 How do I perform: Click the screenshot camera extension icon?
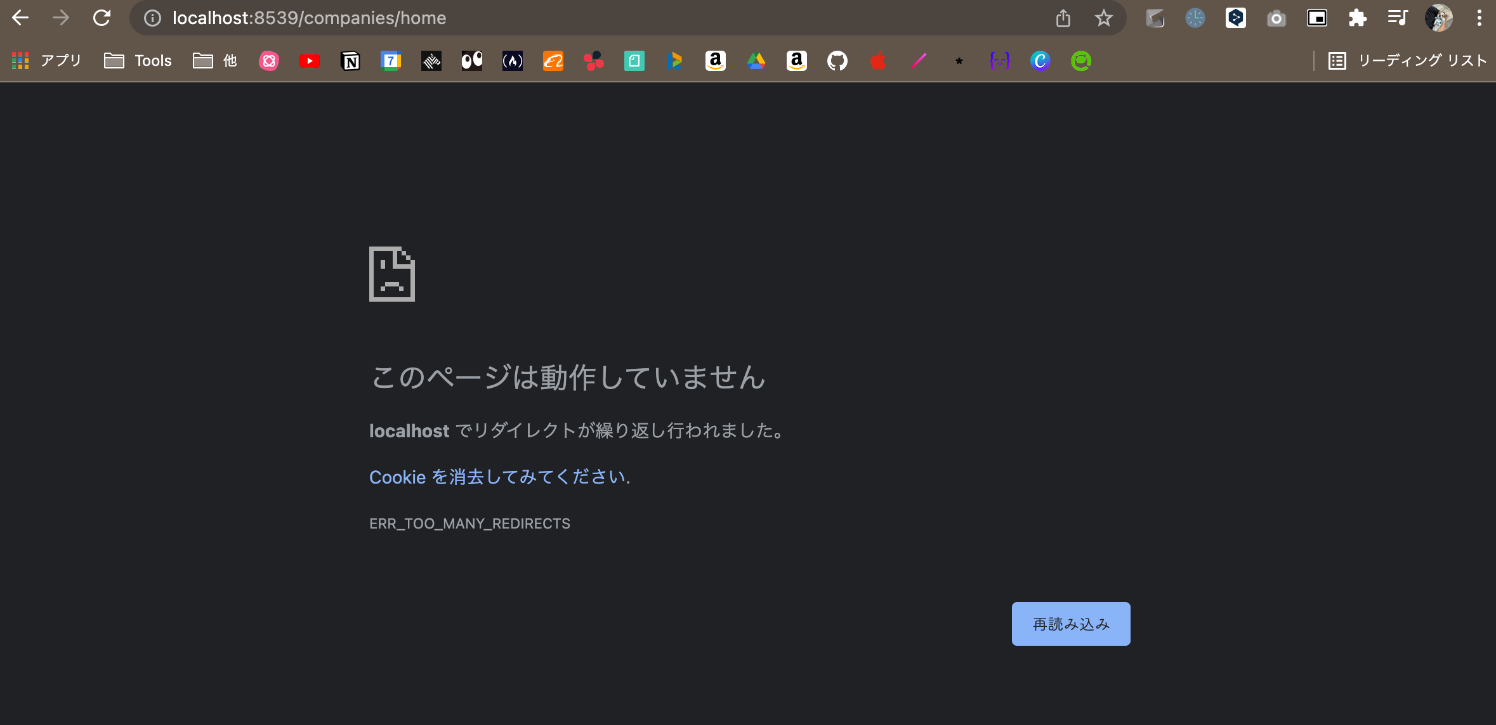(1276, 18)
